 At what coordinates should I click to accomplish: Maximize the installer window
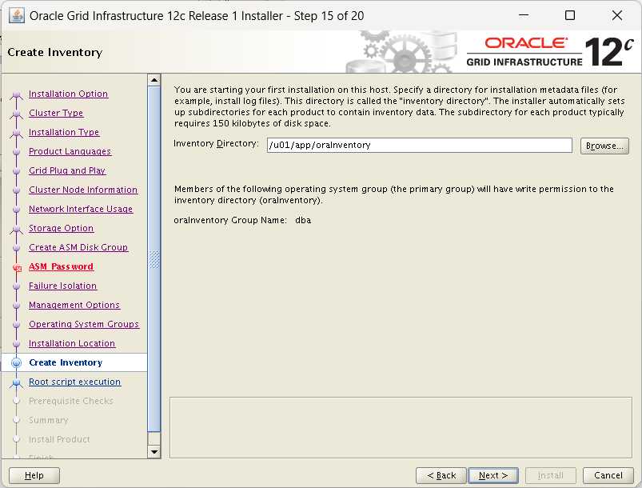coord(570,15)
